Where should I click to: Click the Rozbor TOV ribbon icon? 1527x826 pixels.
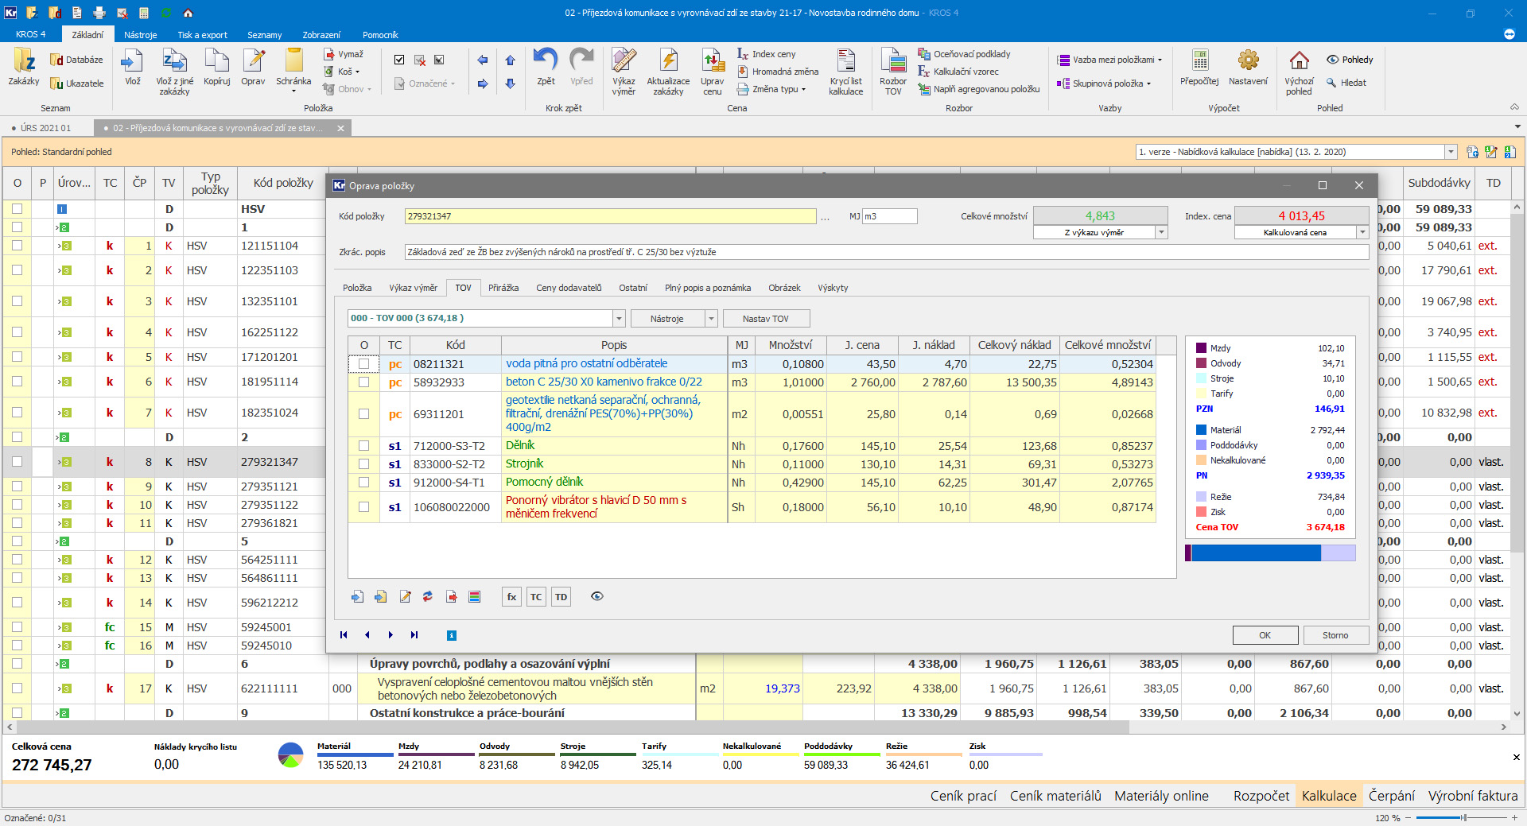892,62
